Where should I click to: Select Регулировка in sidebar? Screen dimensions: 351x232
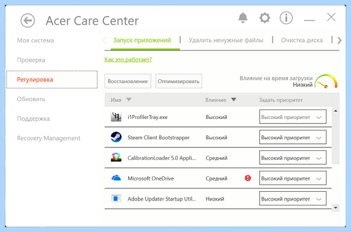tap(52, 79)
